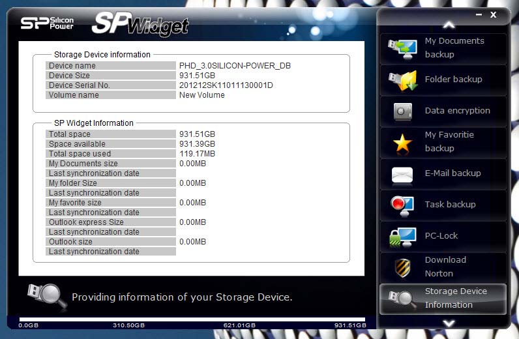Close the SP Widget window
This screenshot has width=519, height=339.
coord(494,14)
